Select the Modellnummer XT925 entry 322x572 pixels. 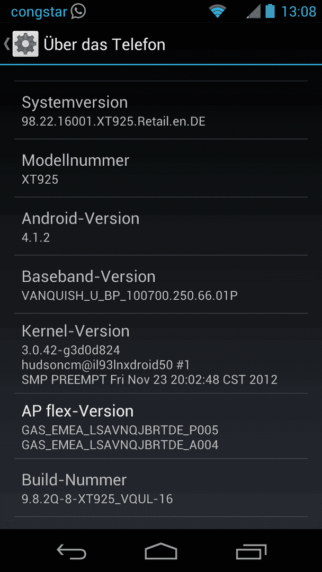tap(161, 168)
